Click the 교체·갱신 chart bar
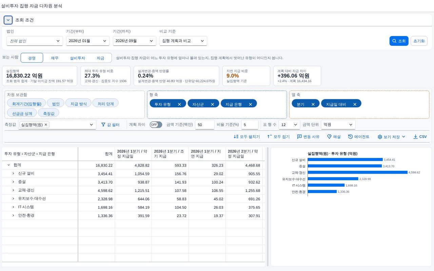 [x=357, y=172]
